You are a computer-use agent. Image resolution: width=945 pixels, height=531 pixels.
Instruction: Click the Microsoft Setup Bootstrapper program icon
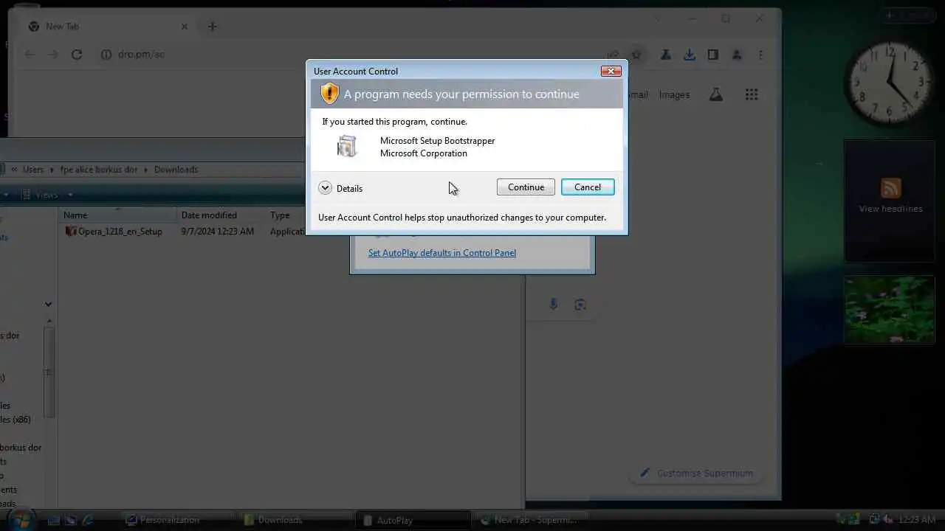click(346, 146)
